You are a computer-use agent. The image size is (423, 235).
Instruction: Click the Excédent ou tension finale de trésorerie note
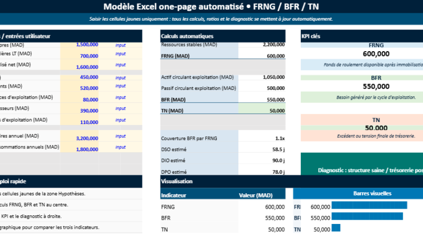pyautogui.click(x=376, y=136)
